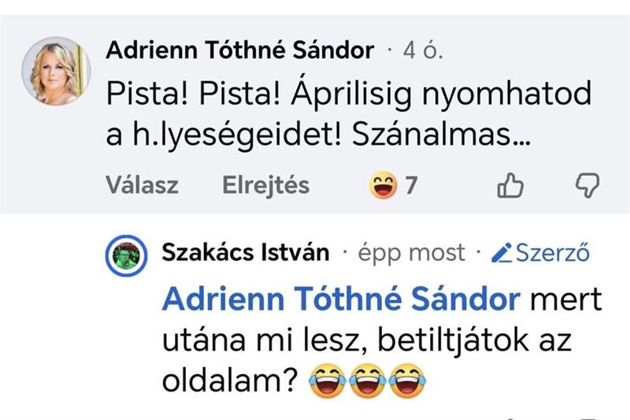Screen dimensions: 630x420
Task: Open Szakács István's green avatar
Action: (127, 255)
